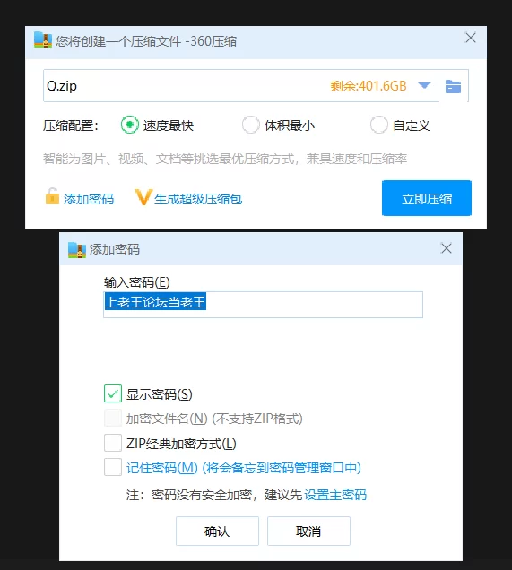Choose the 自定义 compression option

[x=379, y=125]
